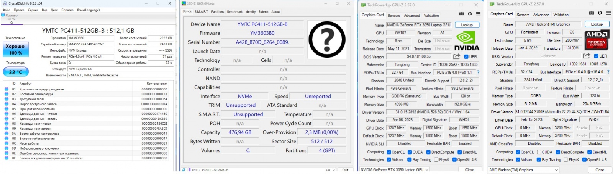Screen dimensions: 613x174
Task: Toggle the UEFI checkbox in NVIDIA GPU-Z
Action: pos(466,57)
